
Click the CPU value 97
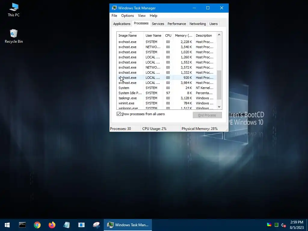pos(168,93)
